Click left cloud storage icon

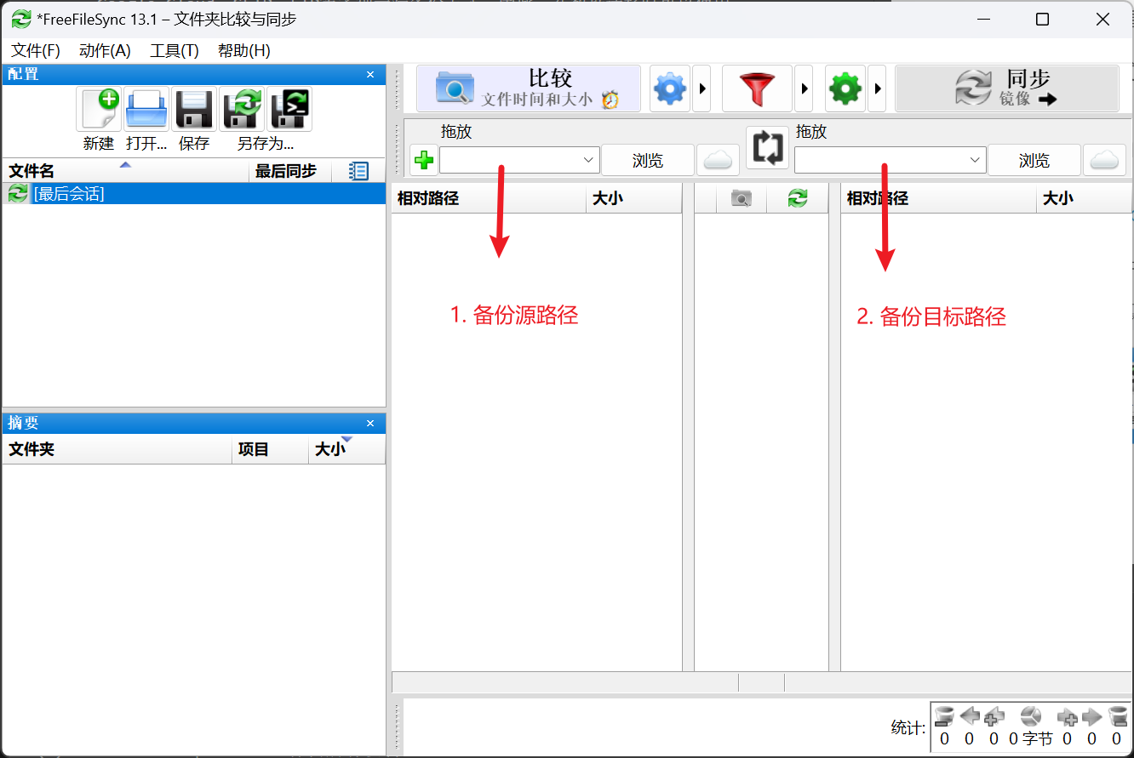[x=718, y=160]
